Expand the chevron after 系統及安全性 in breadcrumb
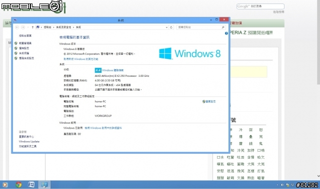320x189 pixels. pyautogui.click(x=73, y=27)
